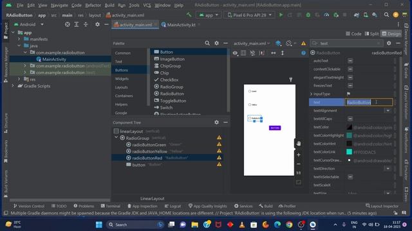412x231 pixels.
Task: Switch to Split view mode
Action: (371, 34)
